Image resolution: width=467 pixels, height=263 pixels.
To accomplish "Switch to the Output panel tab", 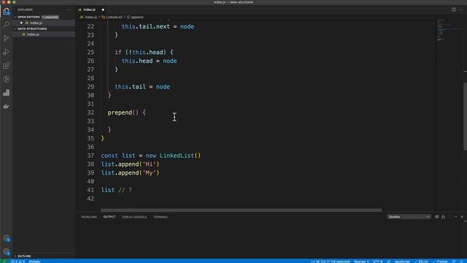I will (x=109, y=217).
